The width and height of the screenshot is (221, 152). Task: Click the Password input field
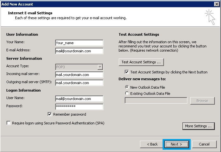(x=79, y=107)
